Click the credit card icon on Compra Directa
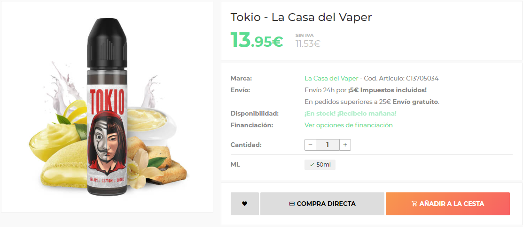 pyautogui.click(x=292, y=204)
